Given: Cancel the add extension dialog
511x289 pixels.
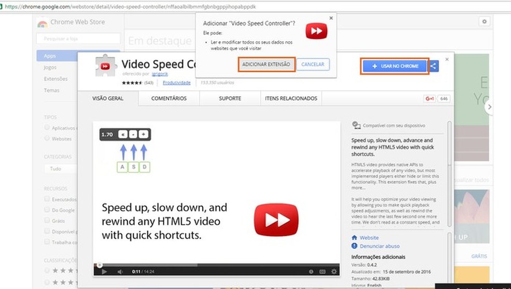Looking at the screenshot, I should 313,64.
